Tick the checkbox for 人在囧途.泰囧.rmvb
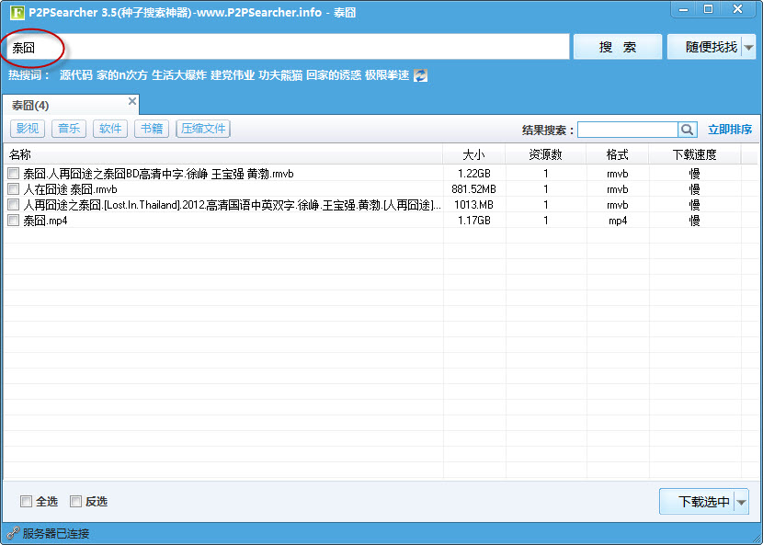 pos(13,189)
